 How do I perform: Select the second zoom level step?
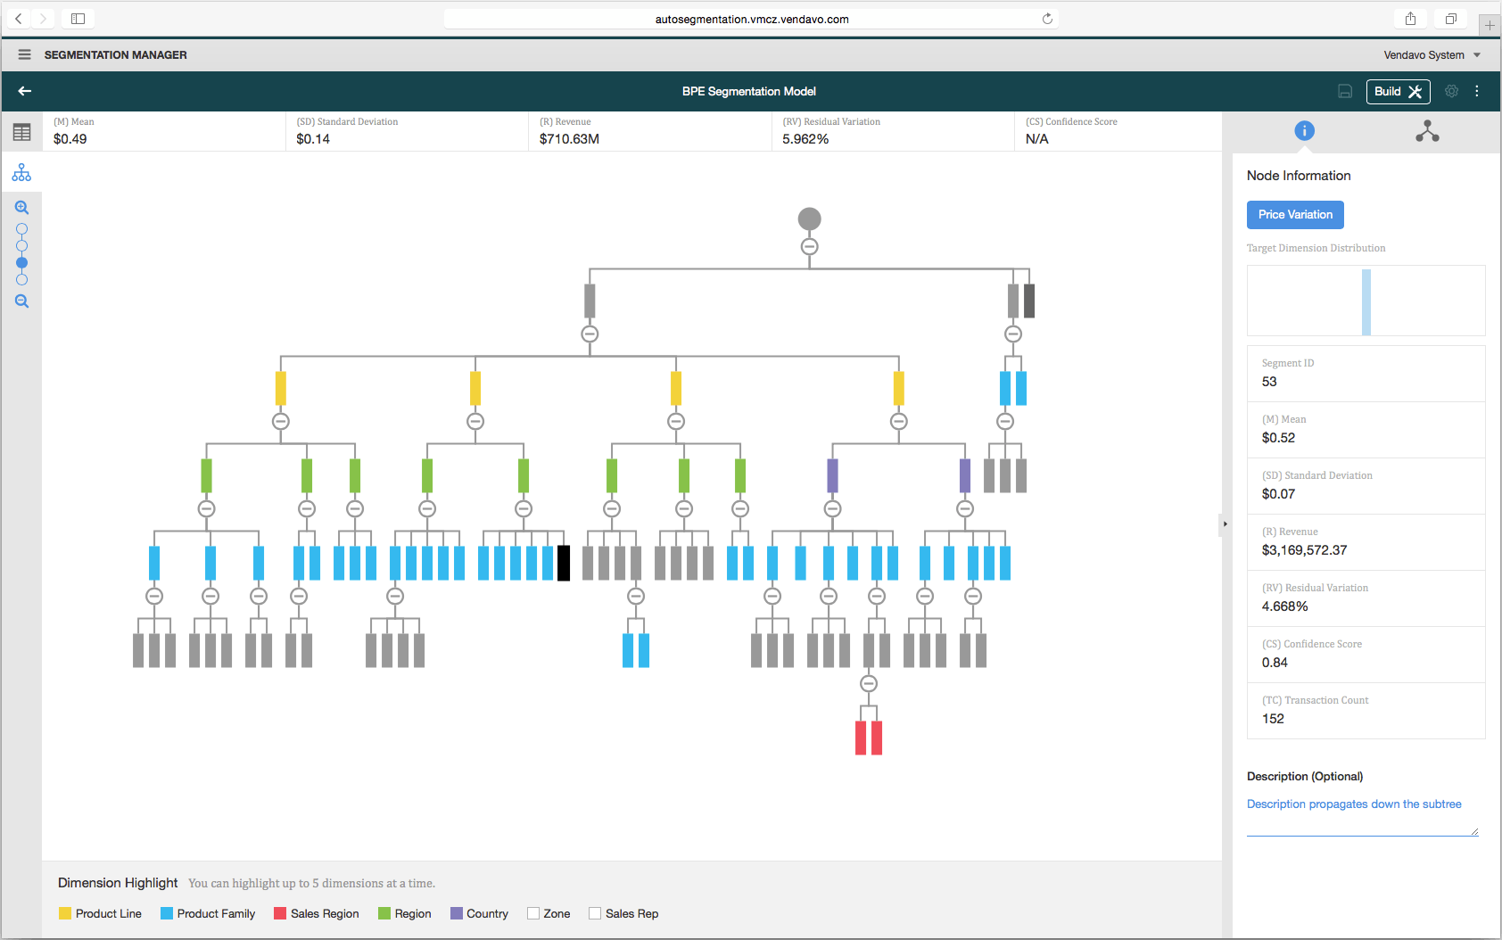(x=21, y=246)
